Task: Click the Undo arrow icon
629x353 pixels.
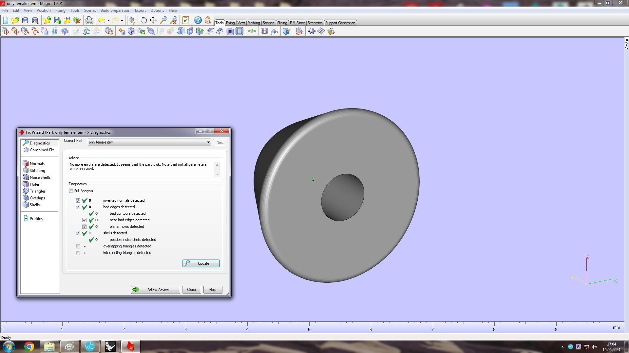Action: [102, 20]
